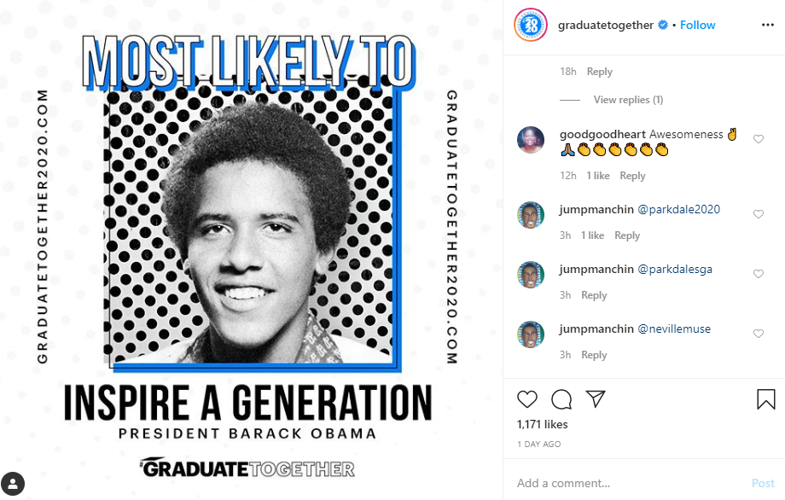
Task: Reply to goodgoodheart's comment
Action: (632, 176)
